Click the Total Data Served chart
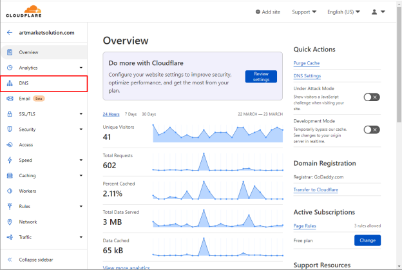Screen dimensions: 402x270 click(x=218, y=218)
